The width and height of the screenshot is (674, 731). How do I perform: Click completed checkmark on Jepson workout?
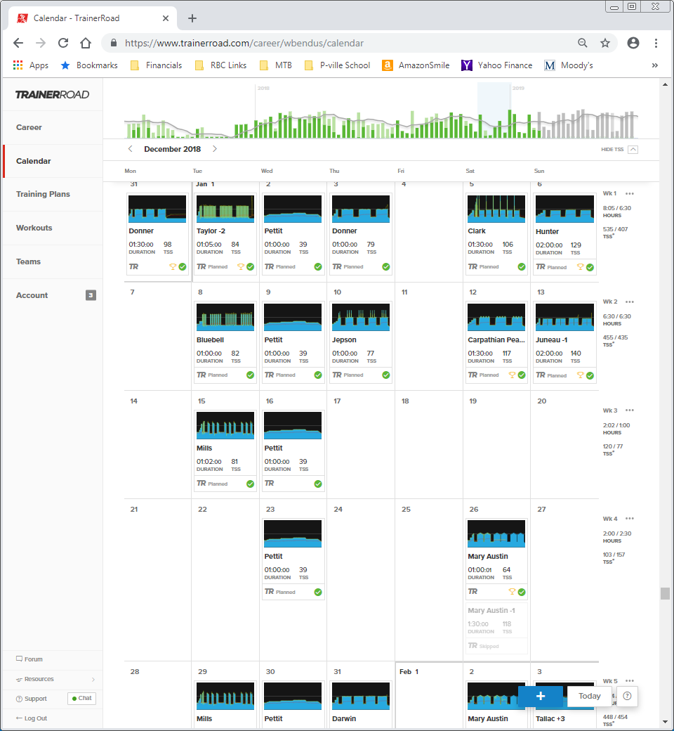pyautogui.click(x=386, y=375)
